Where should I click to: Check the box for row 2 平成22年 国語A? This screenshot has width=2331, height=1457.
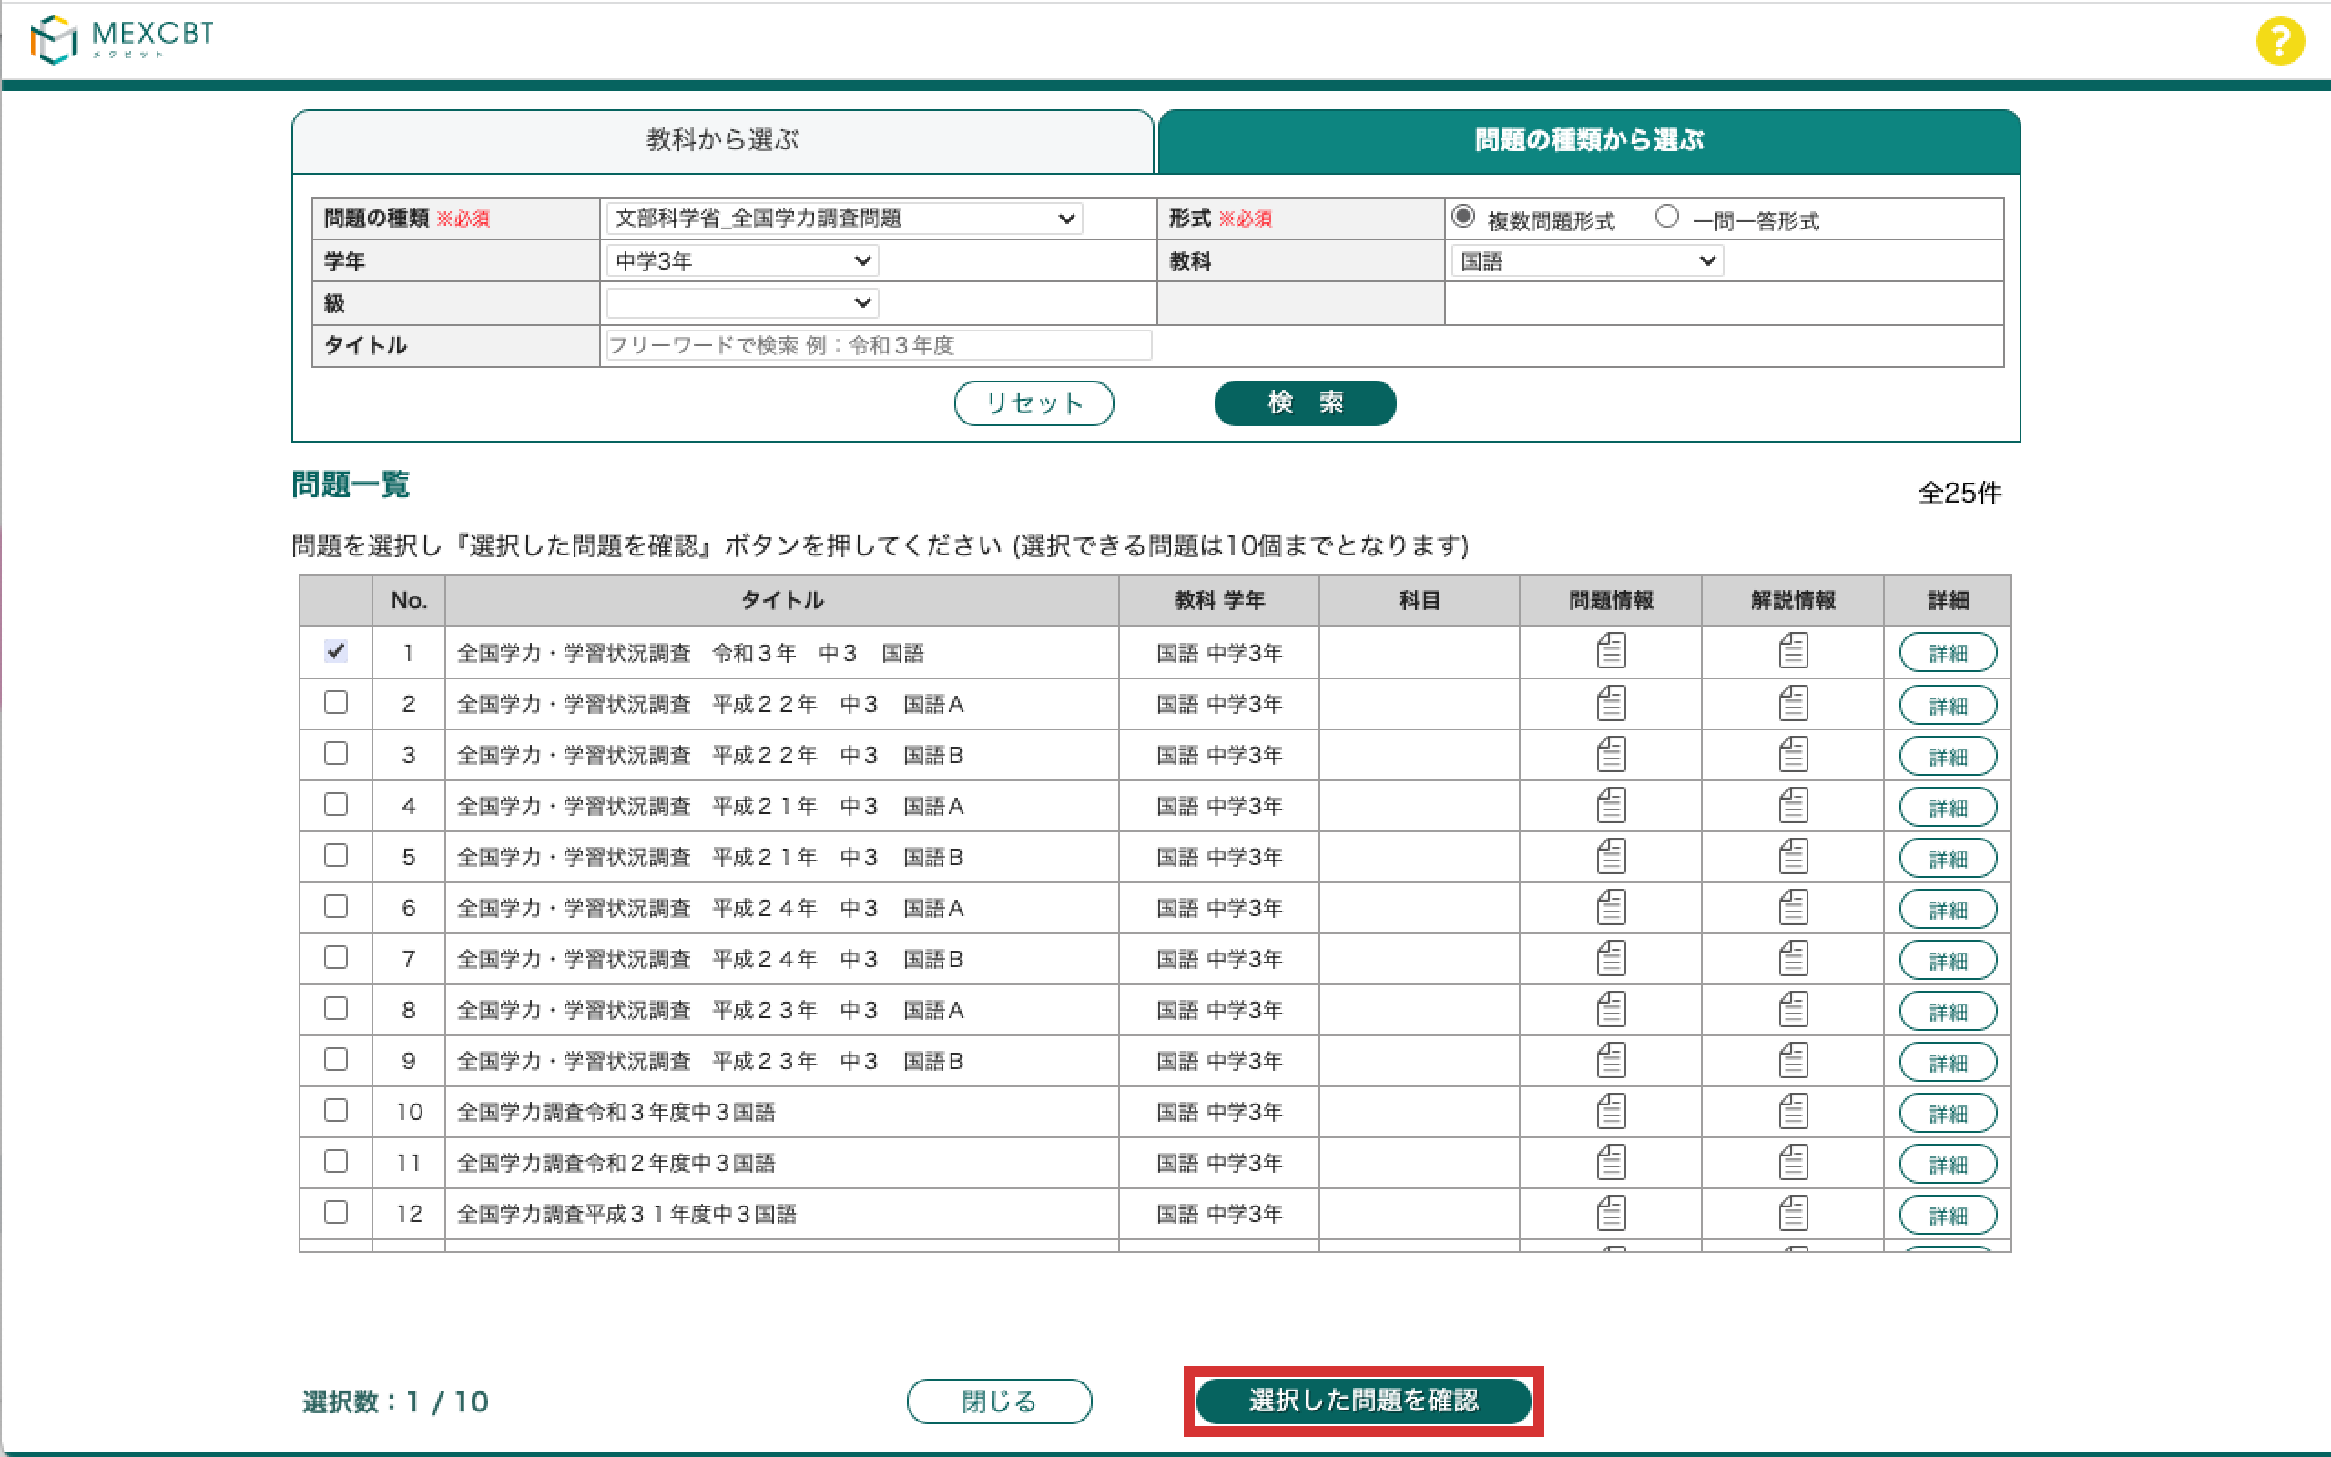[335, 702]
